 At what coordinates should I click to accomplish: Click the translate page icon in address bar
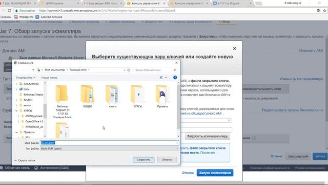coord(319,10)
